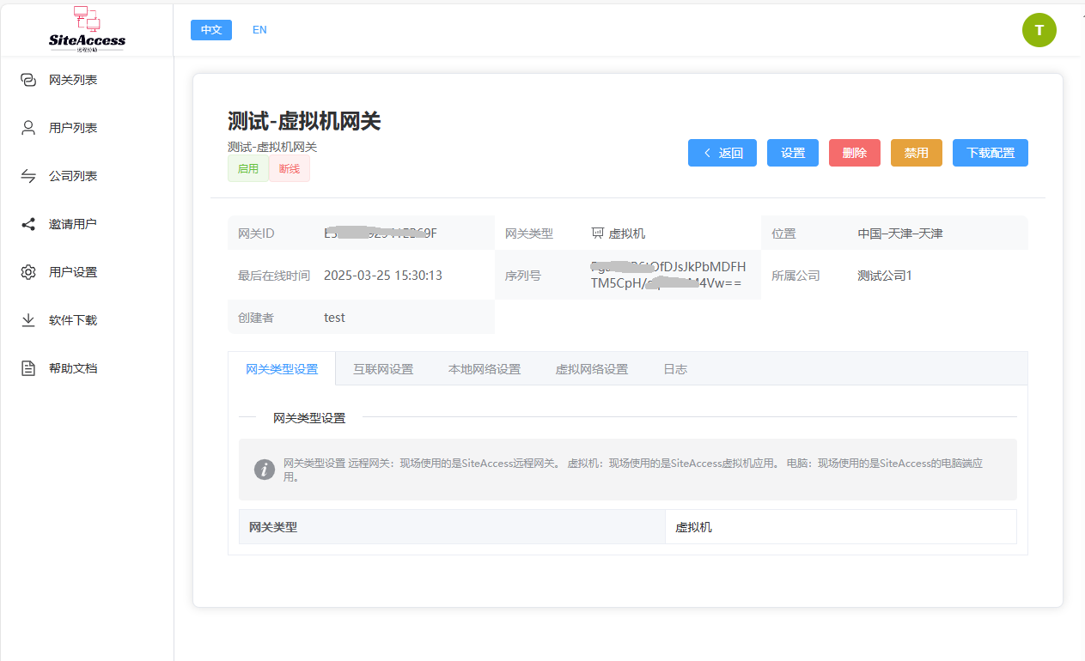Viewport: 1085px width, 661px height.
Task: Click the info icon in notice box
Action: (x=265, y=470)
